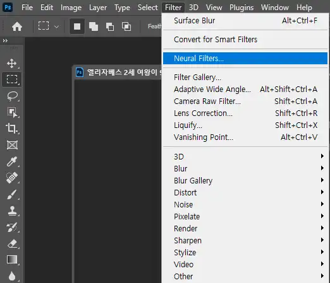Expand the Pixelate submenu
The height and width of the screenshot is (283, 330).
[x=245, y=216]
